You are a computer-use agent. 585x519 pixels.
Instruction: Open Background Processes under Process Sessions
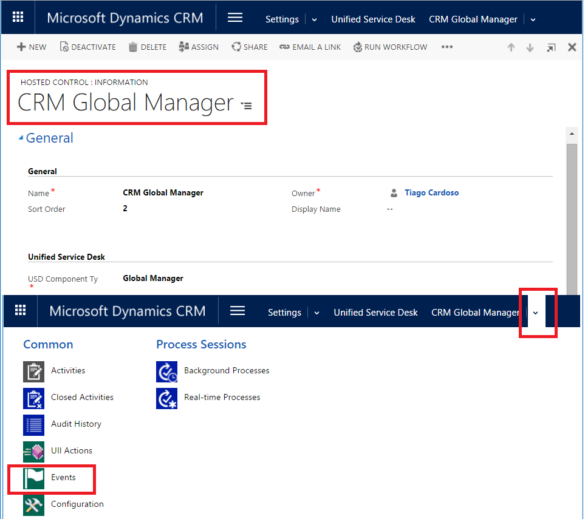(226, 370)
